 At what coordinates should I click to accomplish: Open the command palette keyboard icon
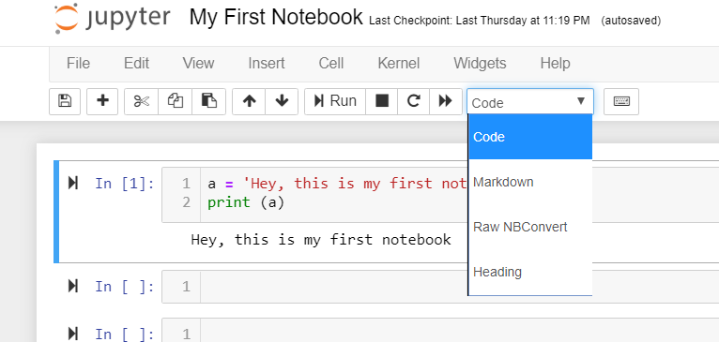coord(621,101)
